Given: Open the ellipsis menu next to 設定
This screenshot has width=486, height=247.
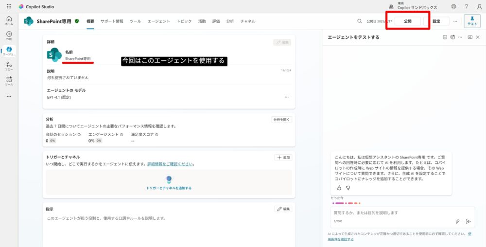Looking at the screenshot, I should [455, 21].
